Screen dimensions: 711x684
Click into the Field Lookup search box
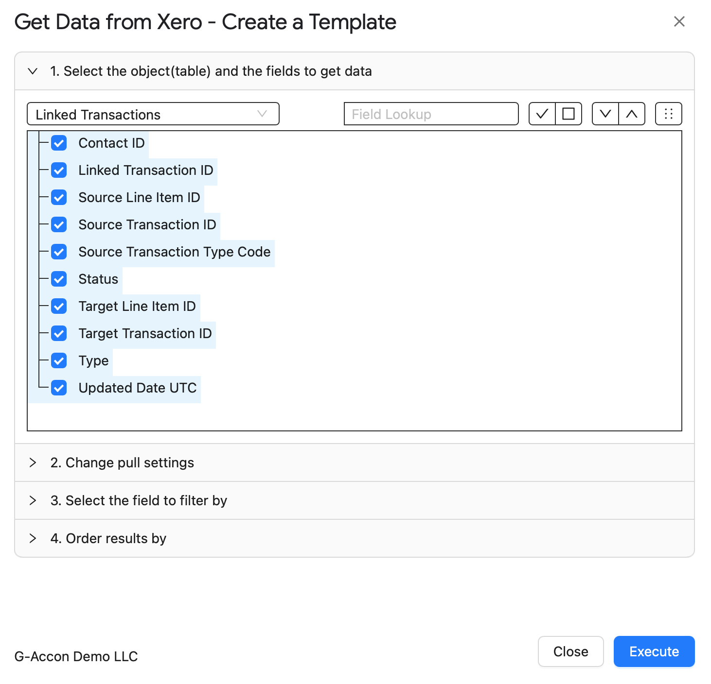point(431,114)
